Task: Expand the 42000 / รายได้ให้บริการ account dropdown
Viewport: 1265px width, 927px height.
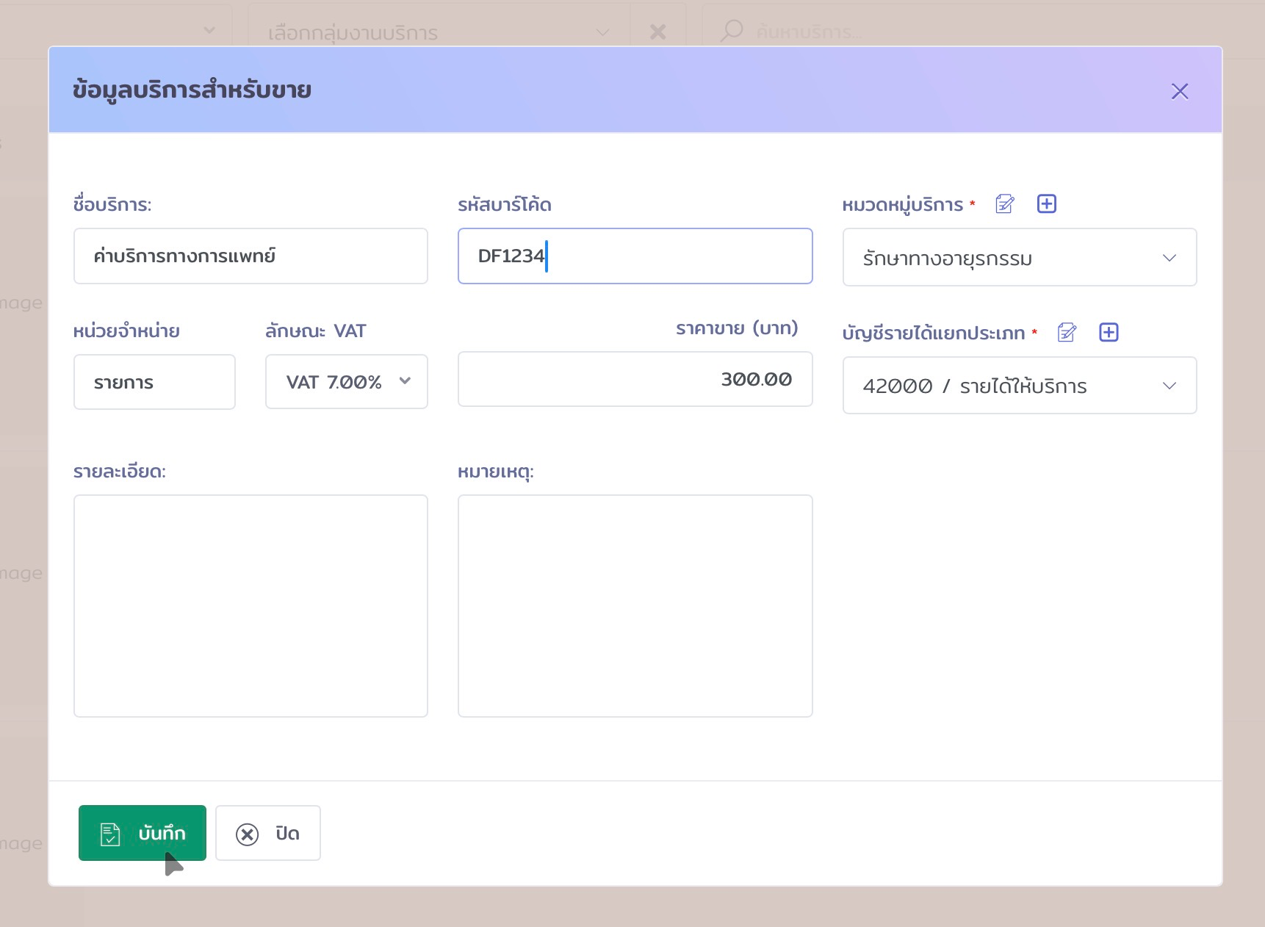Action: 1019,386
